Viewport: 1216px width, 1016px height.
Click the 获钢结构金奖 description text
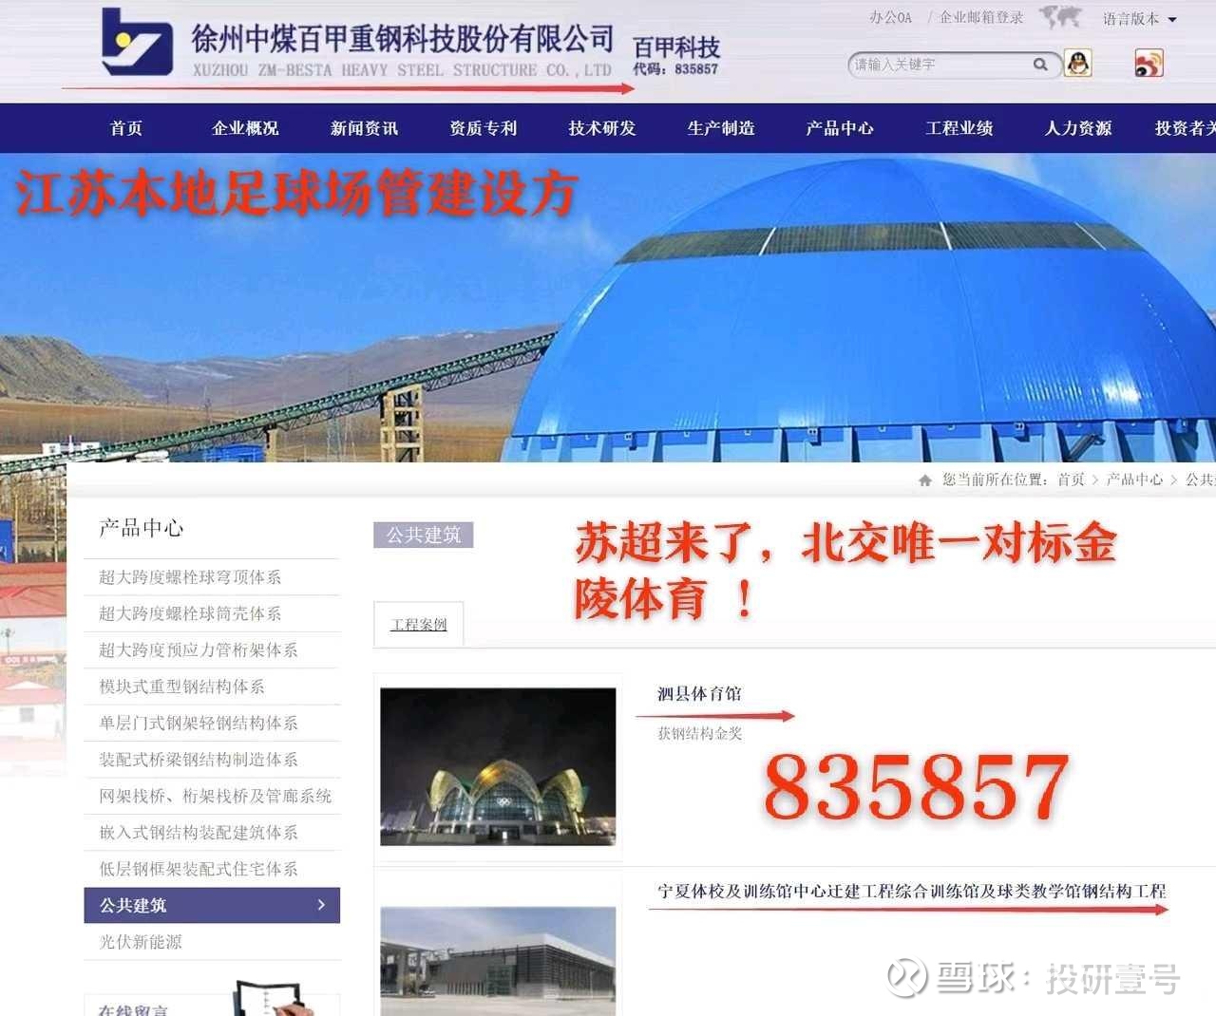pos(699,733)
